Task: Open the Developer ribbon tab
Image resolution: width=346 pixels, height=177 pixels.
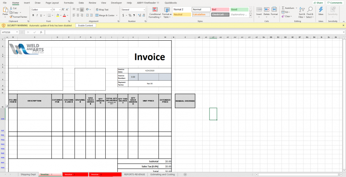Action: point(116,3)
